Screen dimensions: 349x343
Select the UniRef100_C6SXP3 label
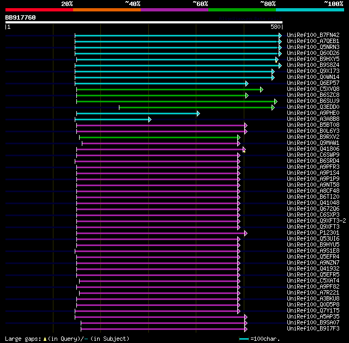(313, 215)
